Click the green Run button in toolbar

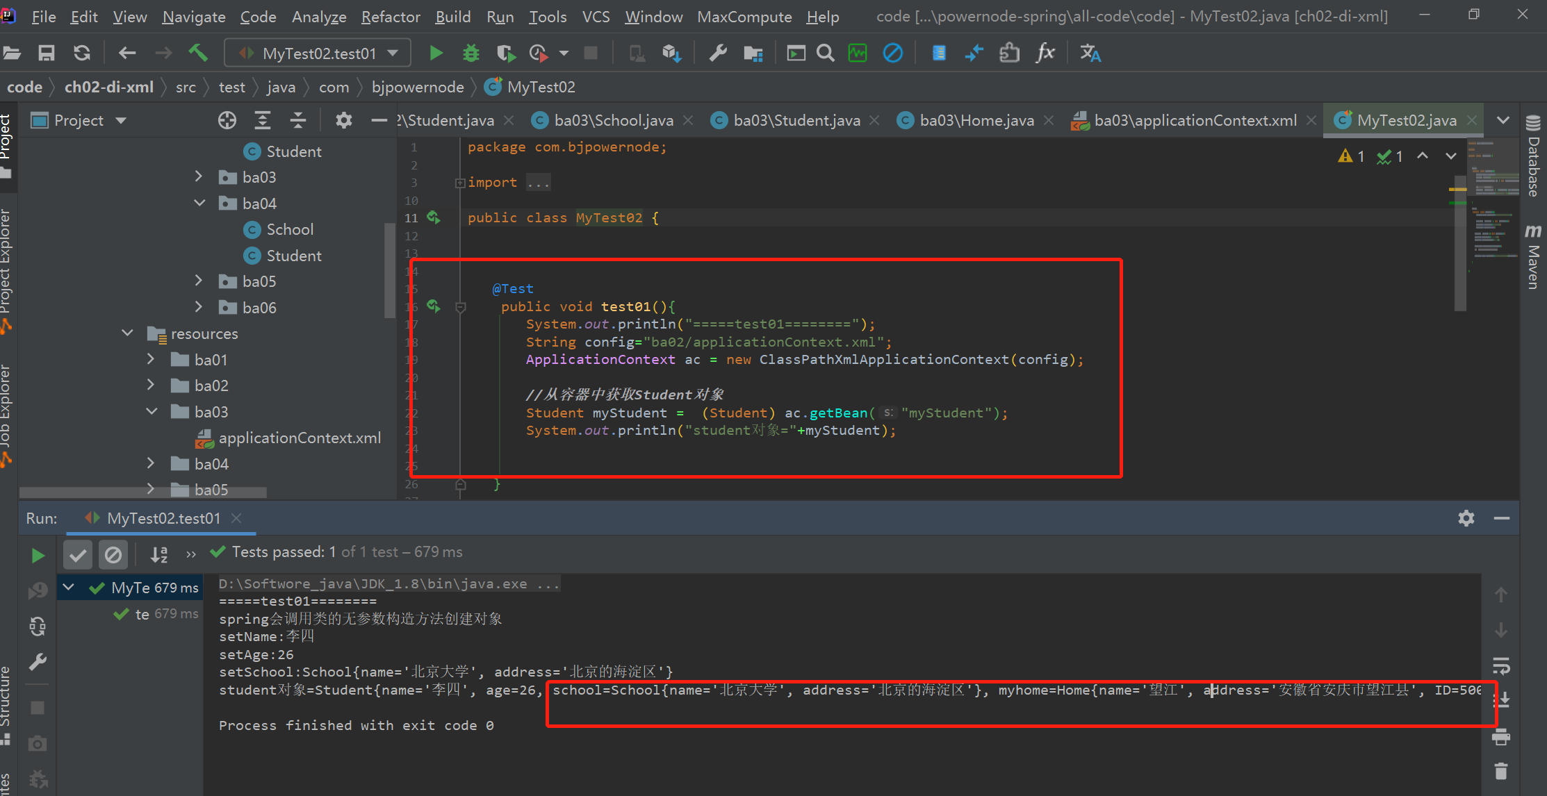click(x=436, y=53)
